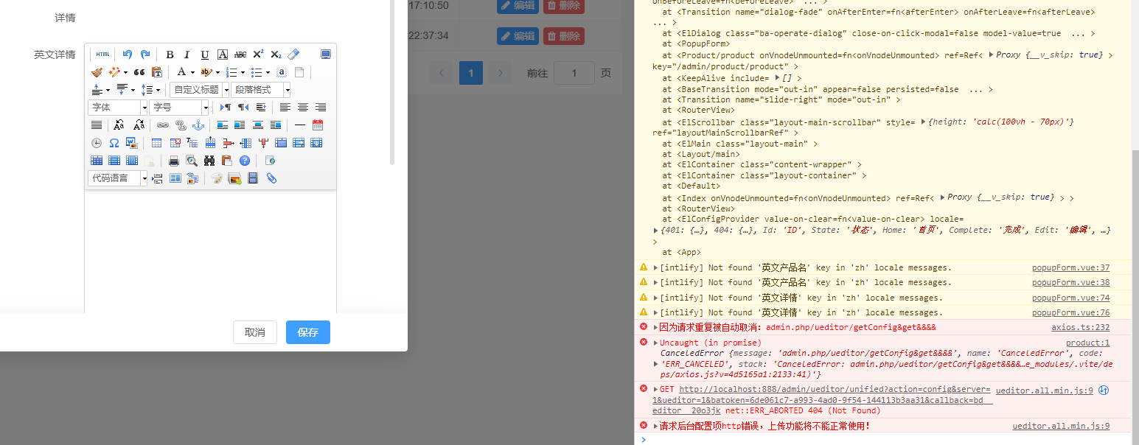Open special characters (Ω) dialog

tap(114, 143)
